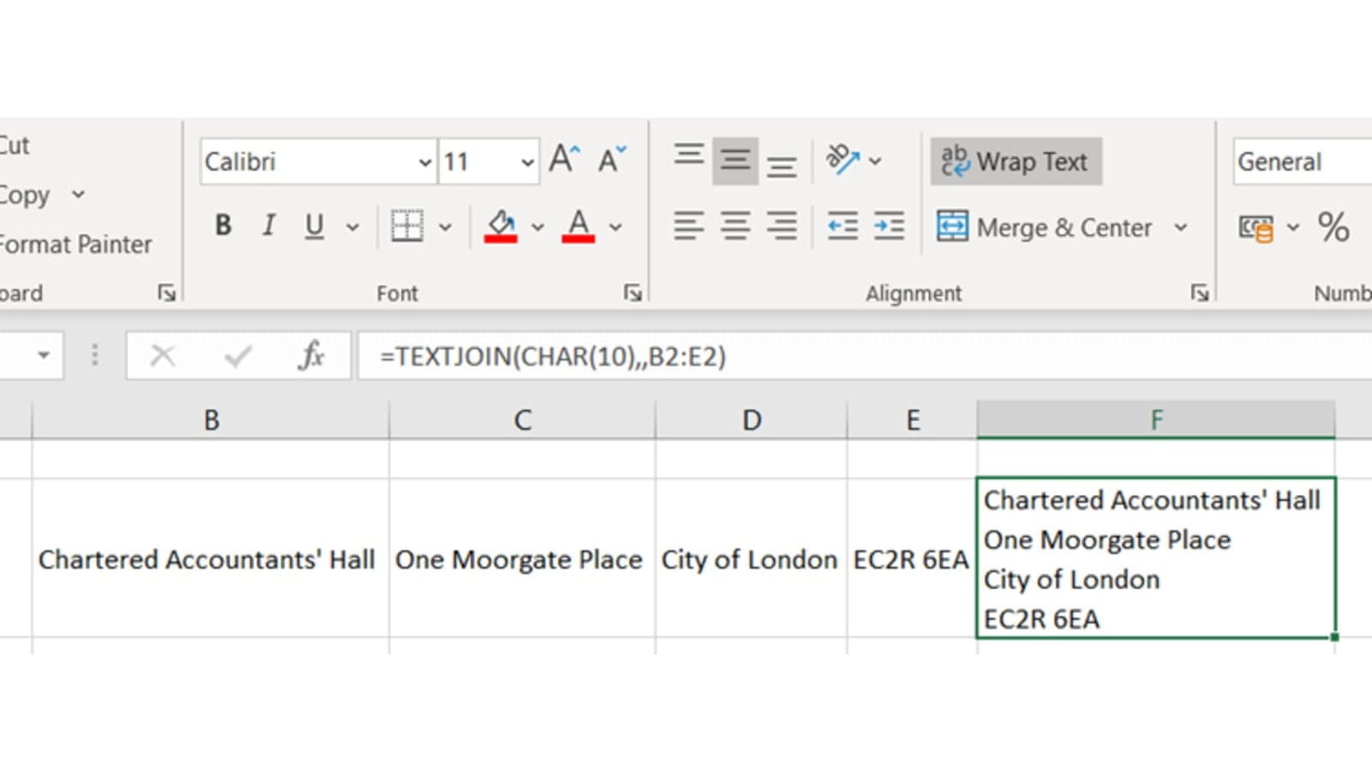The width and height of the screenshot is (1372, 772).
Task: Open Font settings dialog launcher
Action: (633, 293)
